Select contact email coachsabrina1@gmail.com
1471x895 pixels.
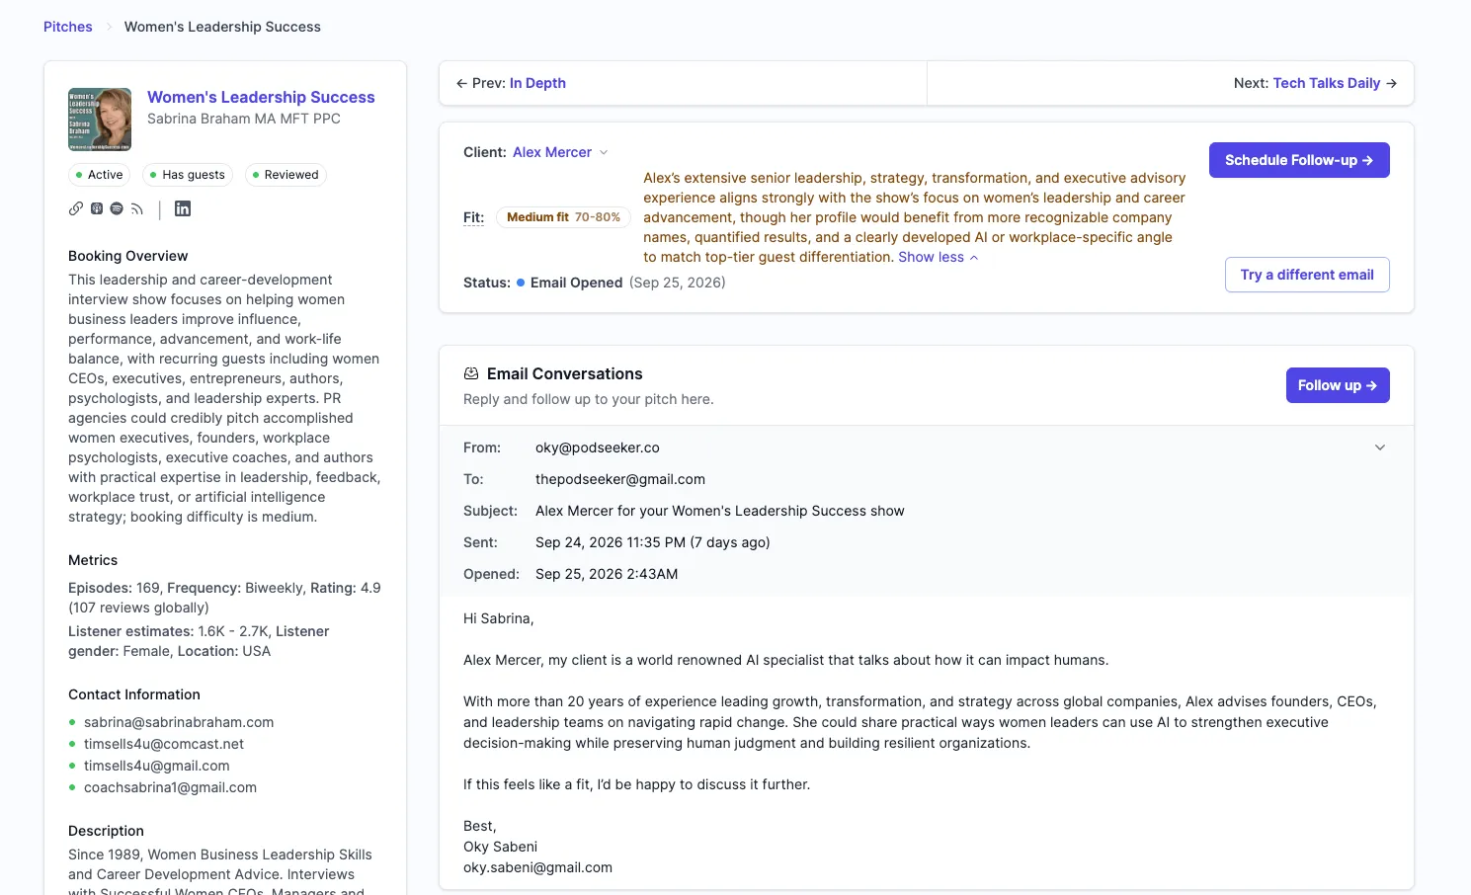tap(170, 787)
